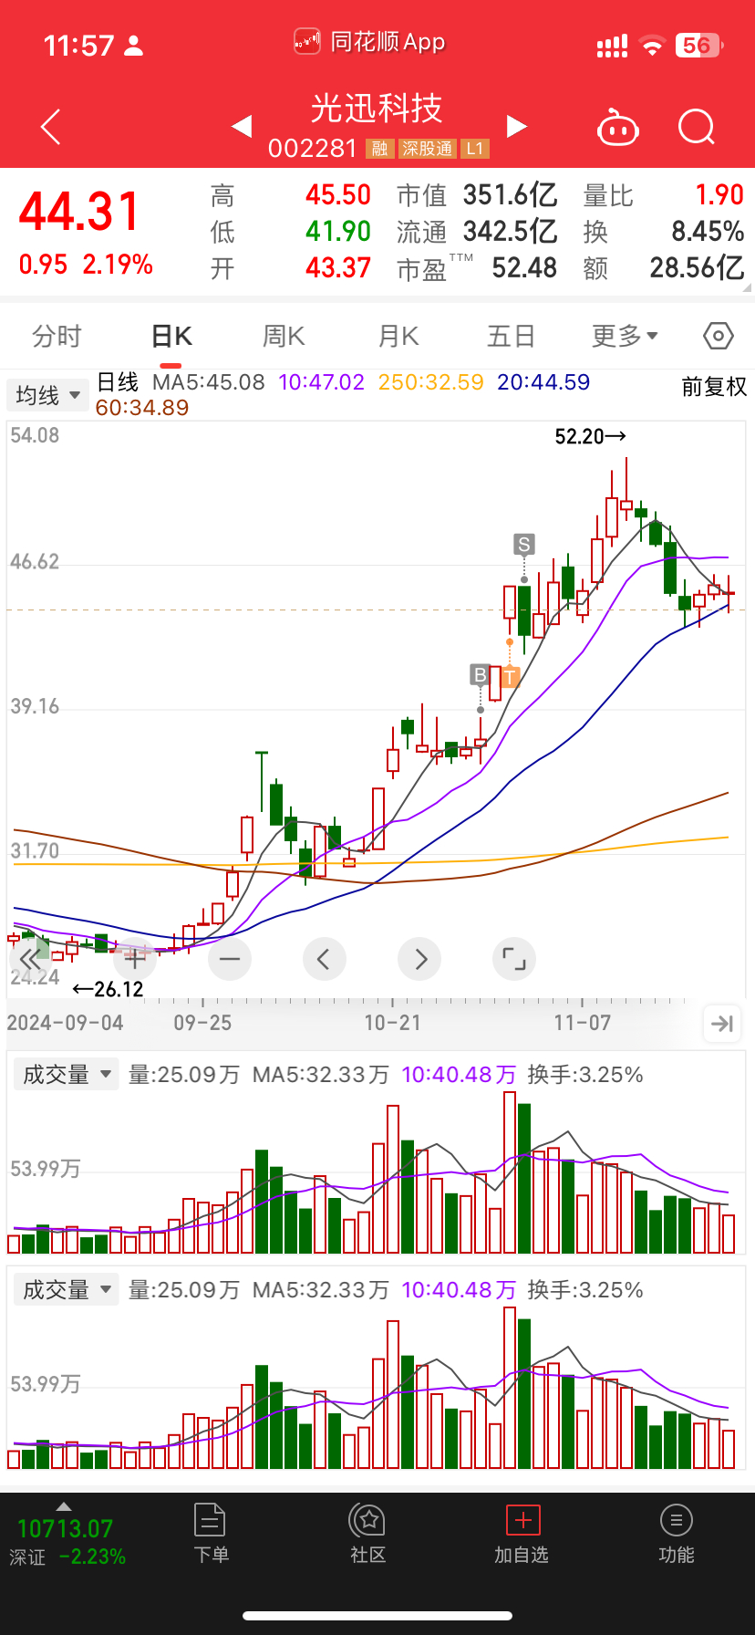
Task: Tap the B buy marker
Action: (480, 675)
